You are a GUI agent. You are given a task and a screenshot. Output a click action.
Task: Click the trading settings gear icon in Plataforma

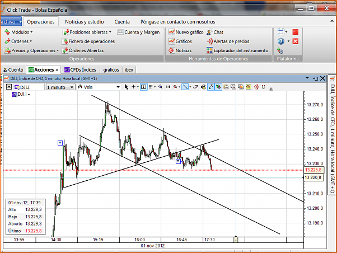(280, 51)
